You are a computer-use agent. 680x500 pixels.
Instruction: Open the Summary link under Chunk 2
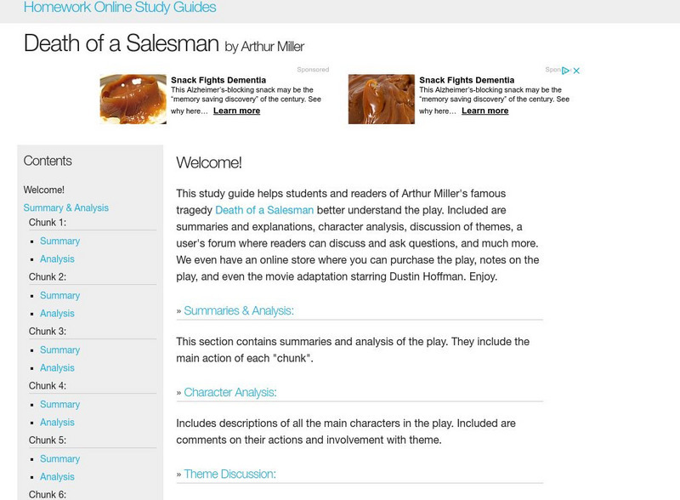60,295
